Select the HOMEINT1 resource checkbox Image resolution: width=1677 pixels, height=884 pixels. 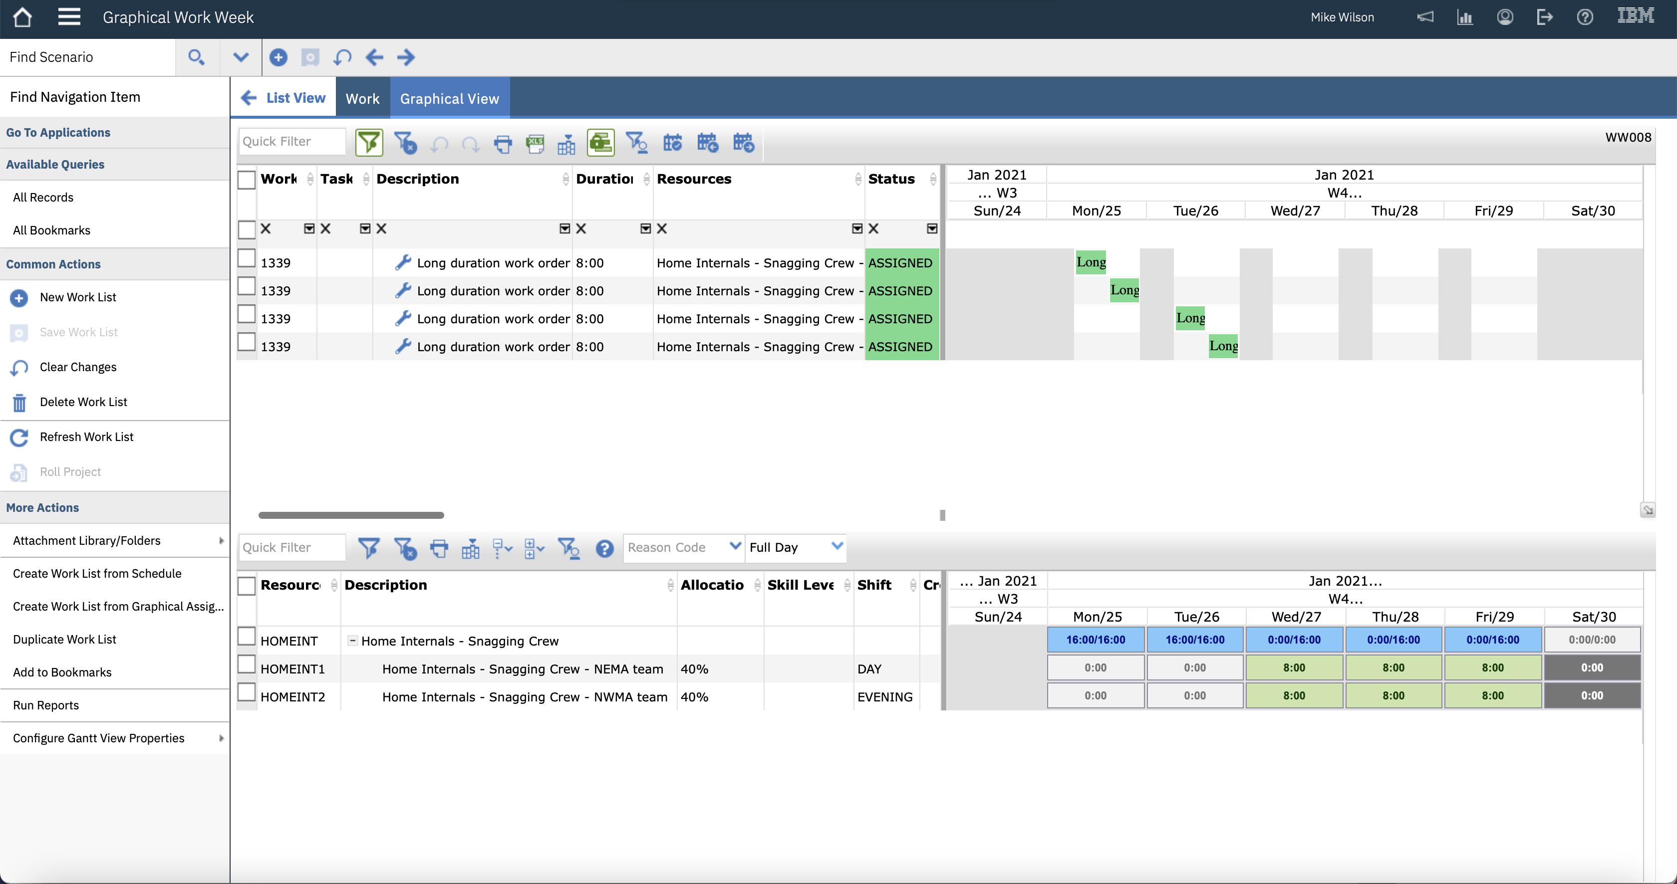pos(246,664)
